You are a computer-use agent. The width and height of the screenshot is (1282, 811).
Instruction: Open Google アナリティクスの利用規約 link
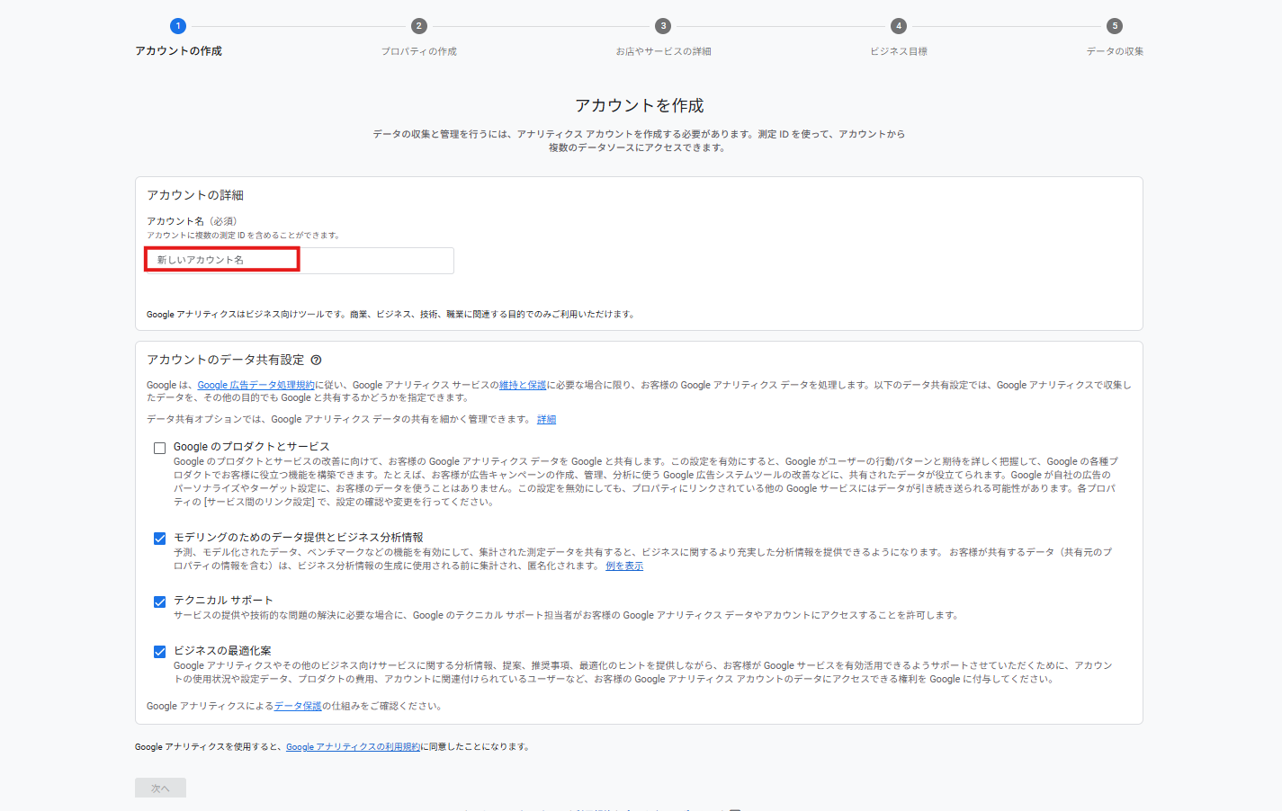353,747
